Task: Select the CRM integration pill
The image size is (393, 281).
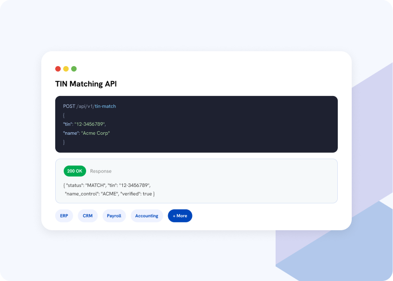Action: click(x=88, y=216)
